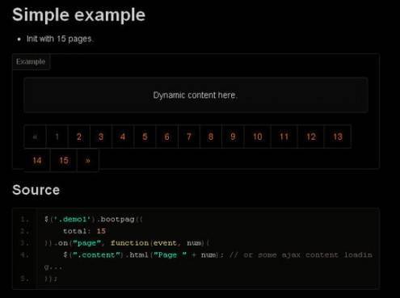This screenshot has width=400, height=298.
Task: Click the Dynamic content here panel
Action: tap(196, 95)
